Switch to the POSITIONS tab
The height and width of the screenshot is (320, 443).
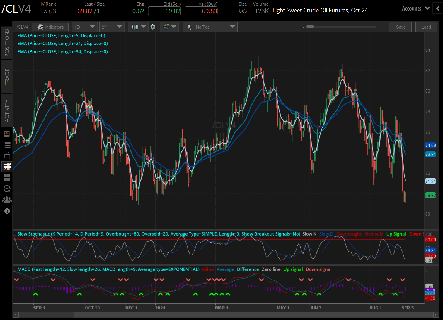click(7, 42)
